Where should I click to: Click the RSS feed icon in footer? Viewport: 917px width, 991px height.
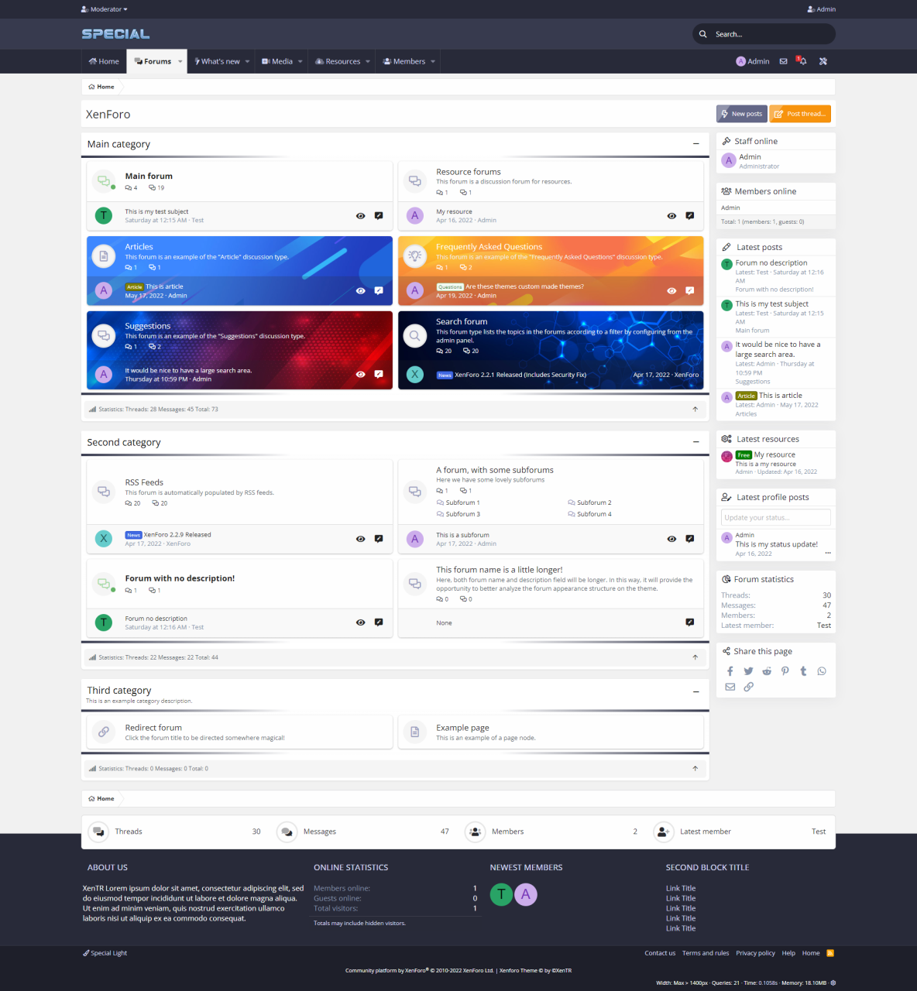point(830,953)
